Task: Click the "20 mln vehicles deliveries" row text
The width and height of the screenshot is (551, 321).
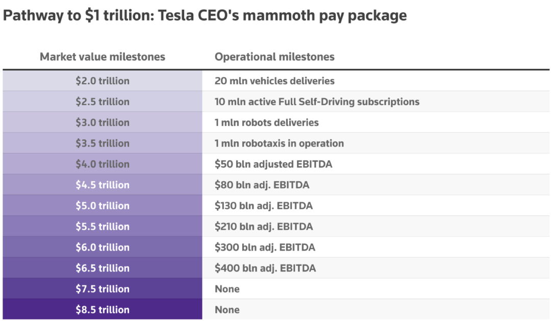Action: click(274, 81)
